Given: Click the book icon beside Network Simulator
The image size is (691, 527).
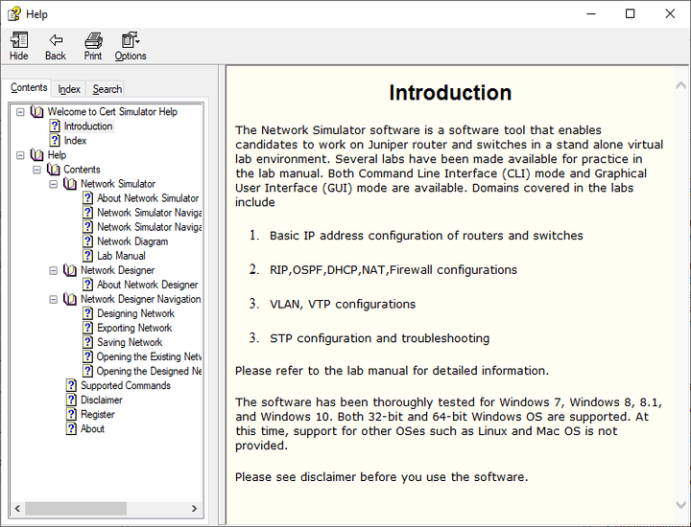Looking at the screenshot, I should point(70,184).
